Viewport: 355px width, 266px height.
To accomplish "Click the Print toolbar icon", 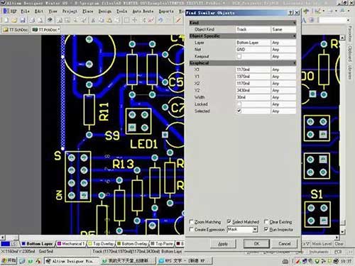I will pos(32,21).
